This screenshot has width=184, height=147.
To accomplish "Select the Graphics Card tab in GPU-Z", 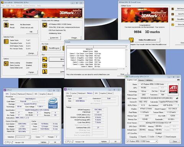I will pos(132,80).
